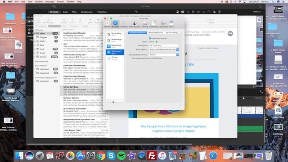This screenshot has height=162, width=288.
Task: Expand the Archive mailbox arrow
Action: pos(35,57)
